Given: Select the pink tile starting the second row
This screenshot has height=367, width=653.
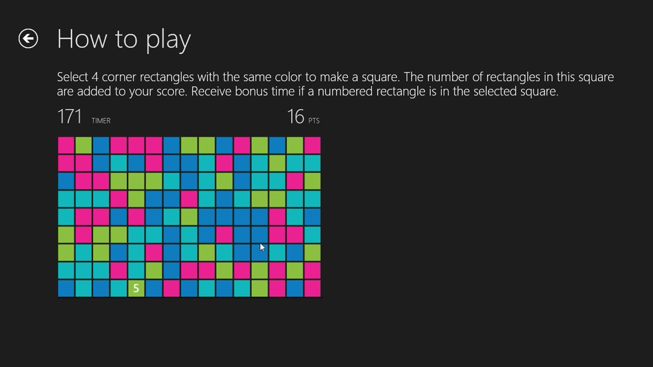Looking at the screenshot, I should pos(66,163).
